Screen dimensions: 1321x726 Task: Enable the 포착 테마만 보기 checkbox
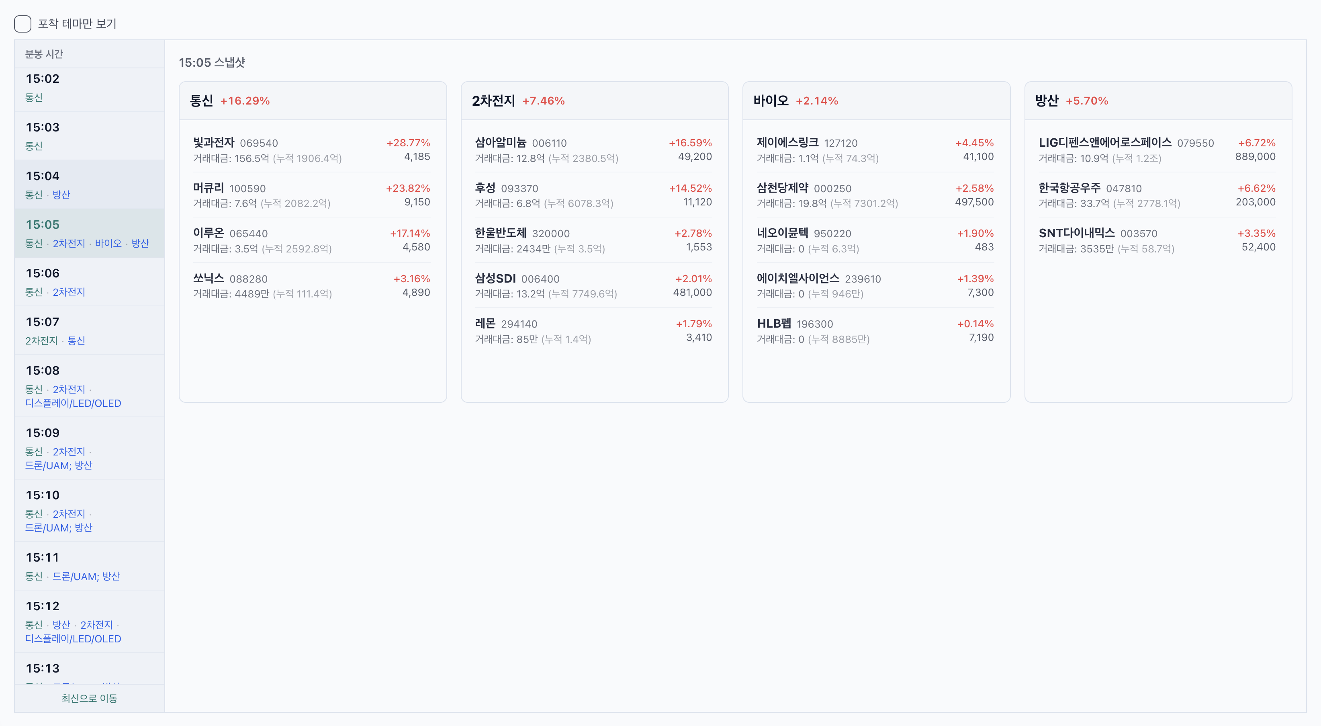point(22,24)
